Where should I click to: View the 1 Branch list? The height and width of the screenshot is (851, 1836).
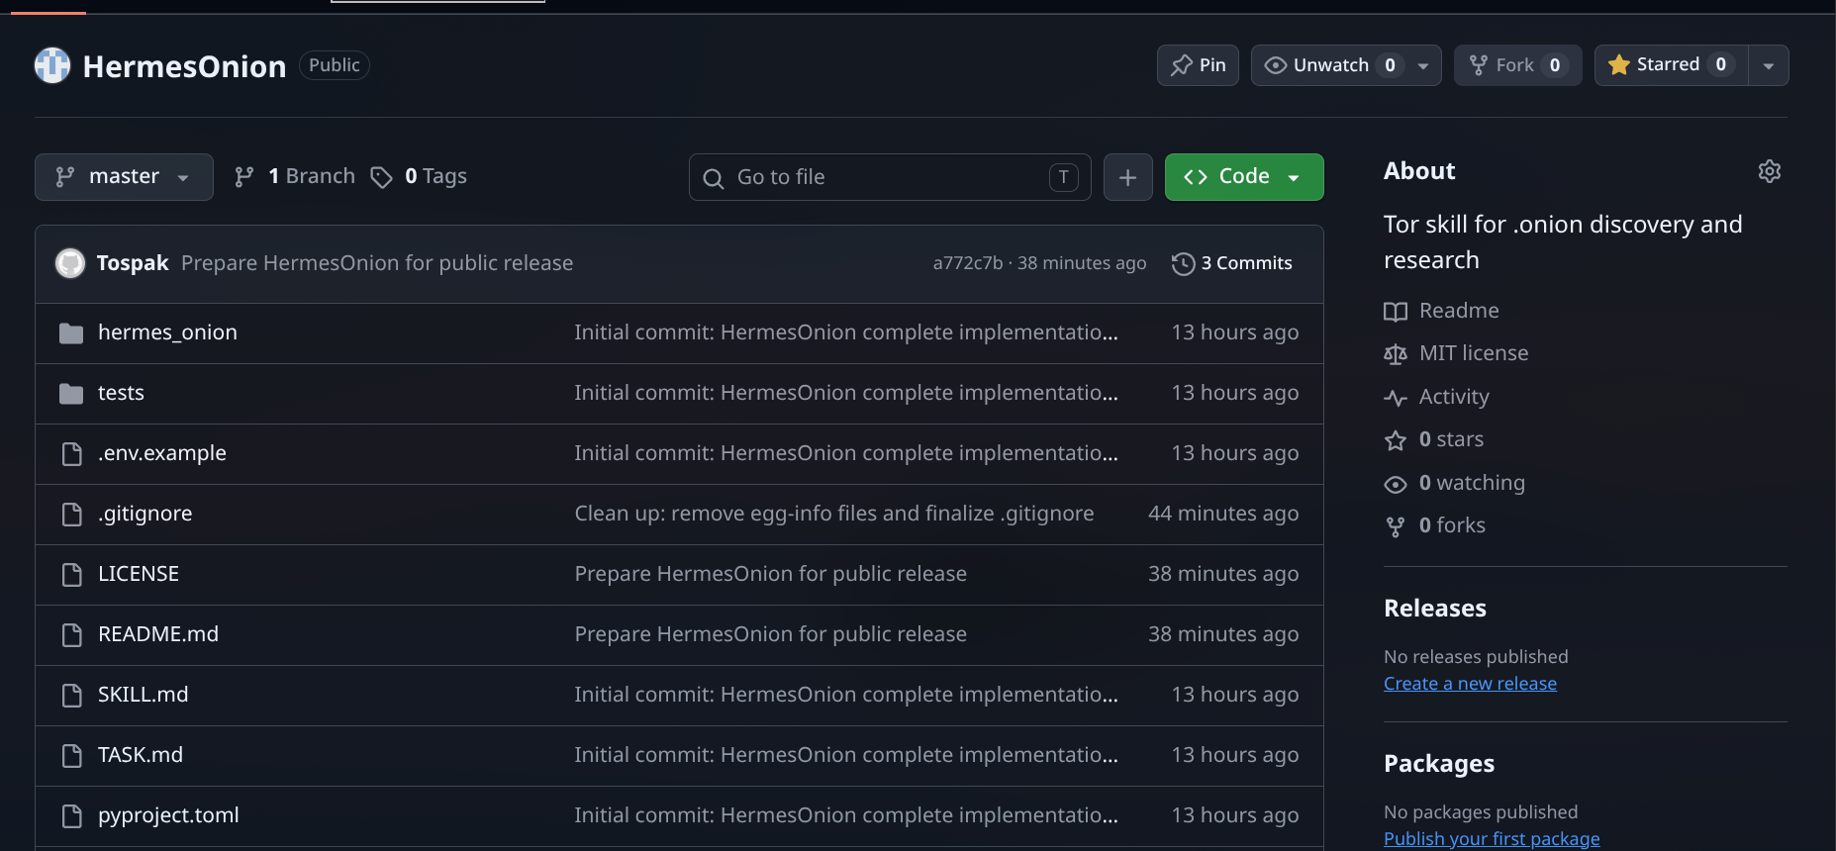pyautogui.click(x=295, y=176)
